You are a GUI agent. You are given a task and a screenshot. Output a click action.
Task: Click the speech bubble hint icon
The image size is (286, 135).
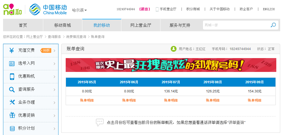(x=100, y=123)
